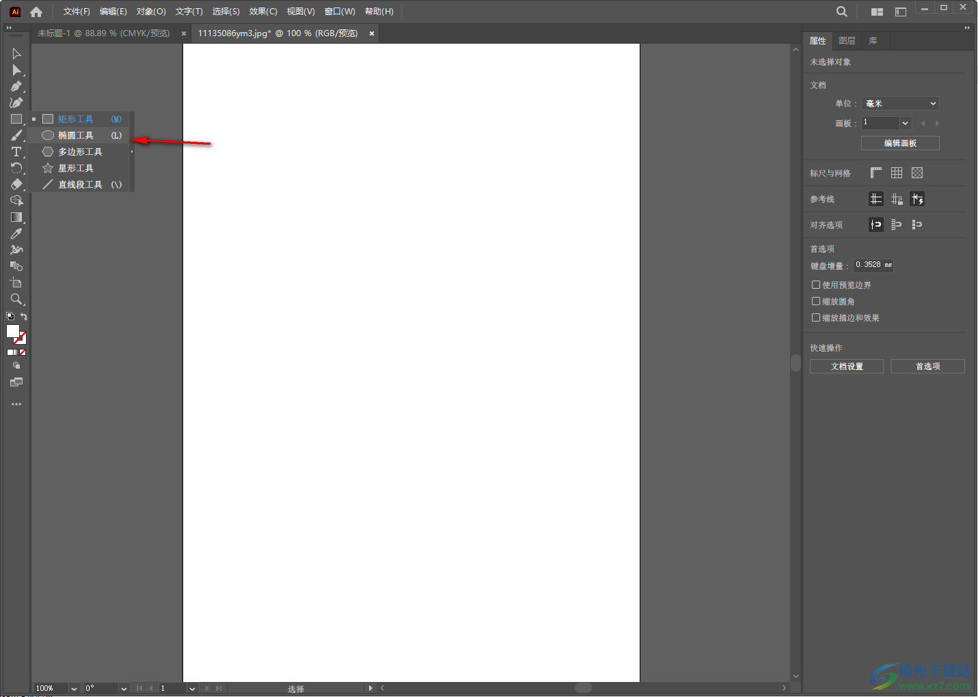
Task: Toggle smart guides icon
Action: pyautogui.click(x=917, y=199)
